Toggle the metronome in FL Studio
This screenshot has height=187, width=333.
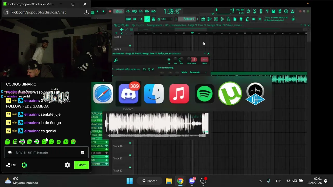(x=128, y=11)
